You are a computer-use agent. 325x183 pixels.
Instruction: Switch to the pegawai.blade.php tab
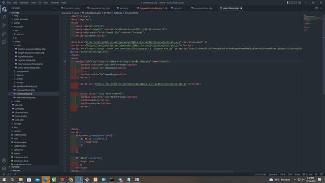(x=203, y=8)
